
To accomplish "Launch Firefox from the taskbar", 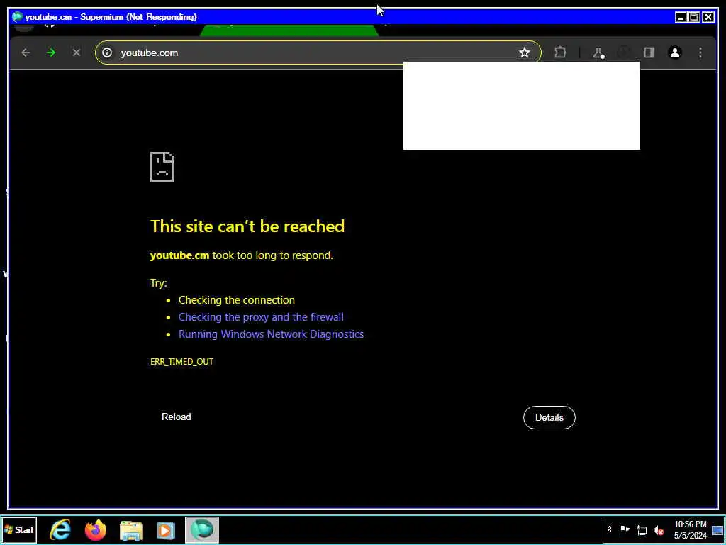I will [96, 529].
